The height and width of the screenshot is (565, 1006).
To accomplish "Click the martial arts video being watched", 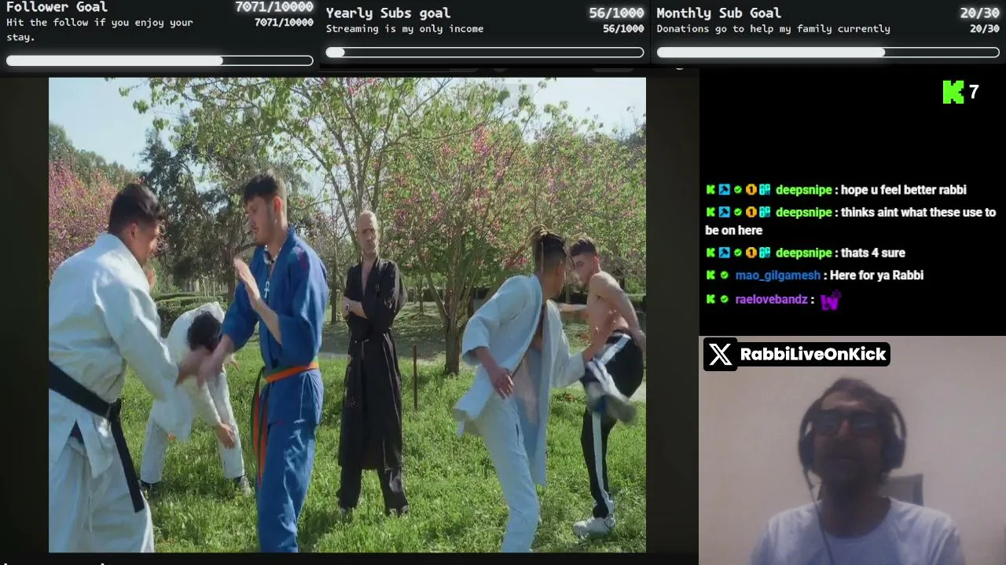I will pos(347,315).
